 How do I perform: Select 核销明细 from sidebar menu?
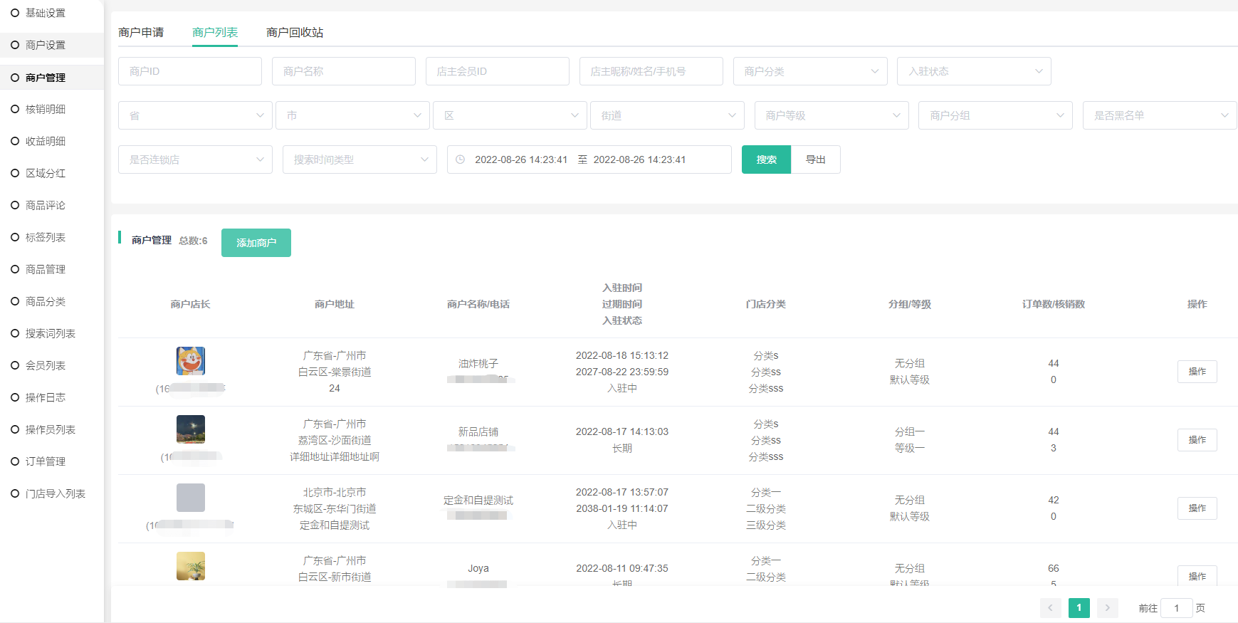tap(46, 109)
